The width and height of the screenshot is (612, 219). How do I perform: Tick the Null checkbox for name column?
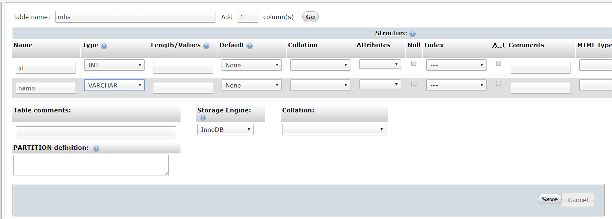[414, 83]
